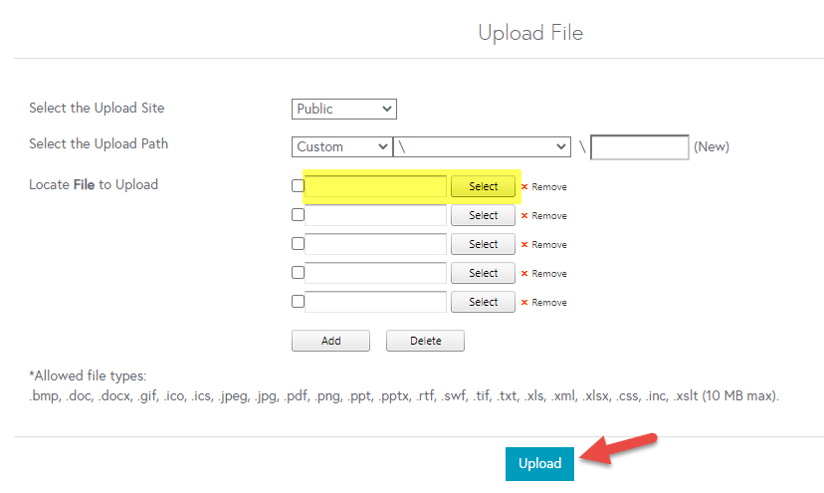Remove the fifth file row

click(524, 303)
